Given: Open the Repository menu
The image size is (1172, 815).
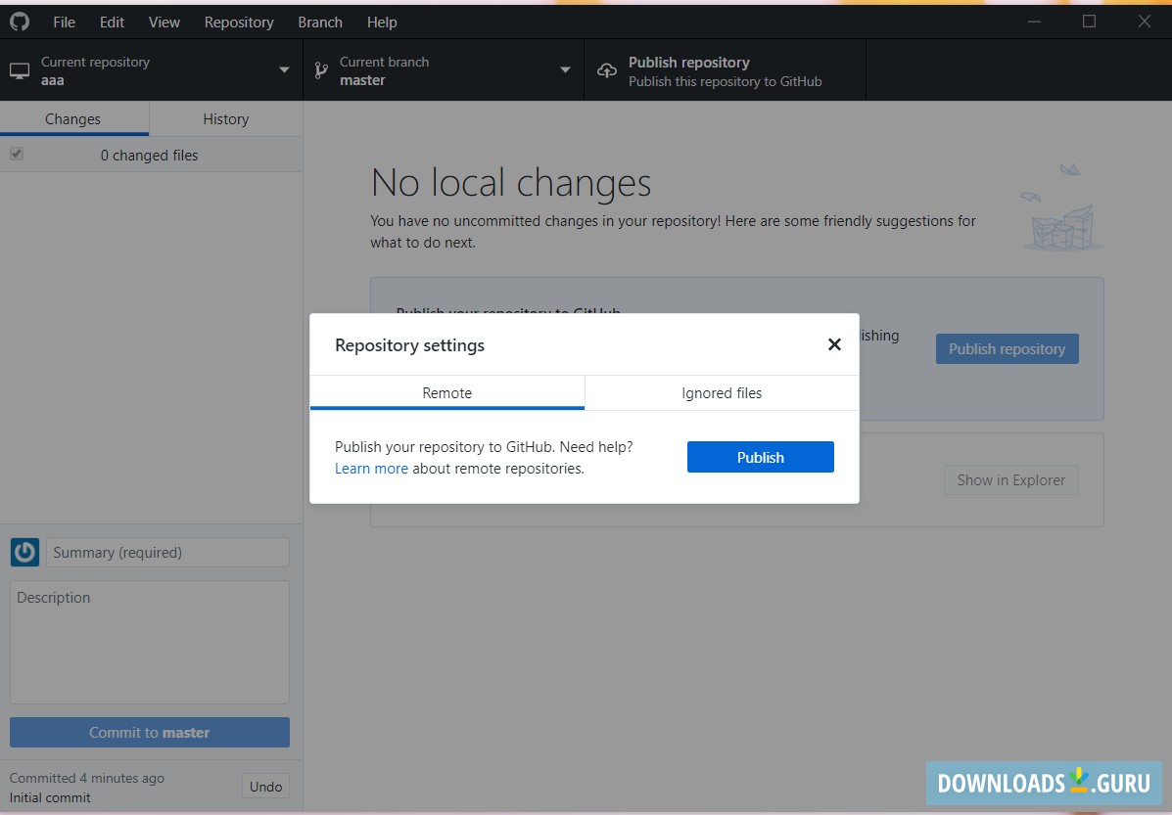Looking at the screenshot, I should 239,23.
